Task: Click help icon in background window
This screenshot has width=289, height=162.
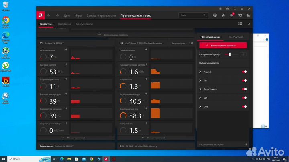Action: 267,40
